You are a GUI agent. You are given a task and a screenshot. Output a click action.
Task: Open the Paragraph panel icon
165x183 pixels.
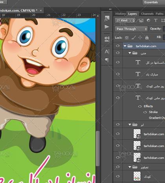pos(107,60)
